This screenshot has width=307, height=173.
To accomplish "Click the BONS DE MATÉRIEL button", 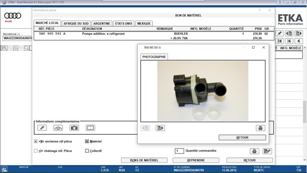I will 144,160.
